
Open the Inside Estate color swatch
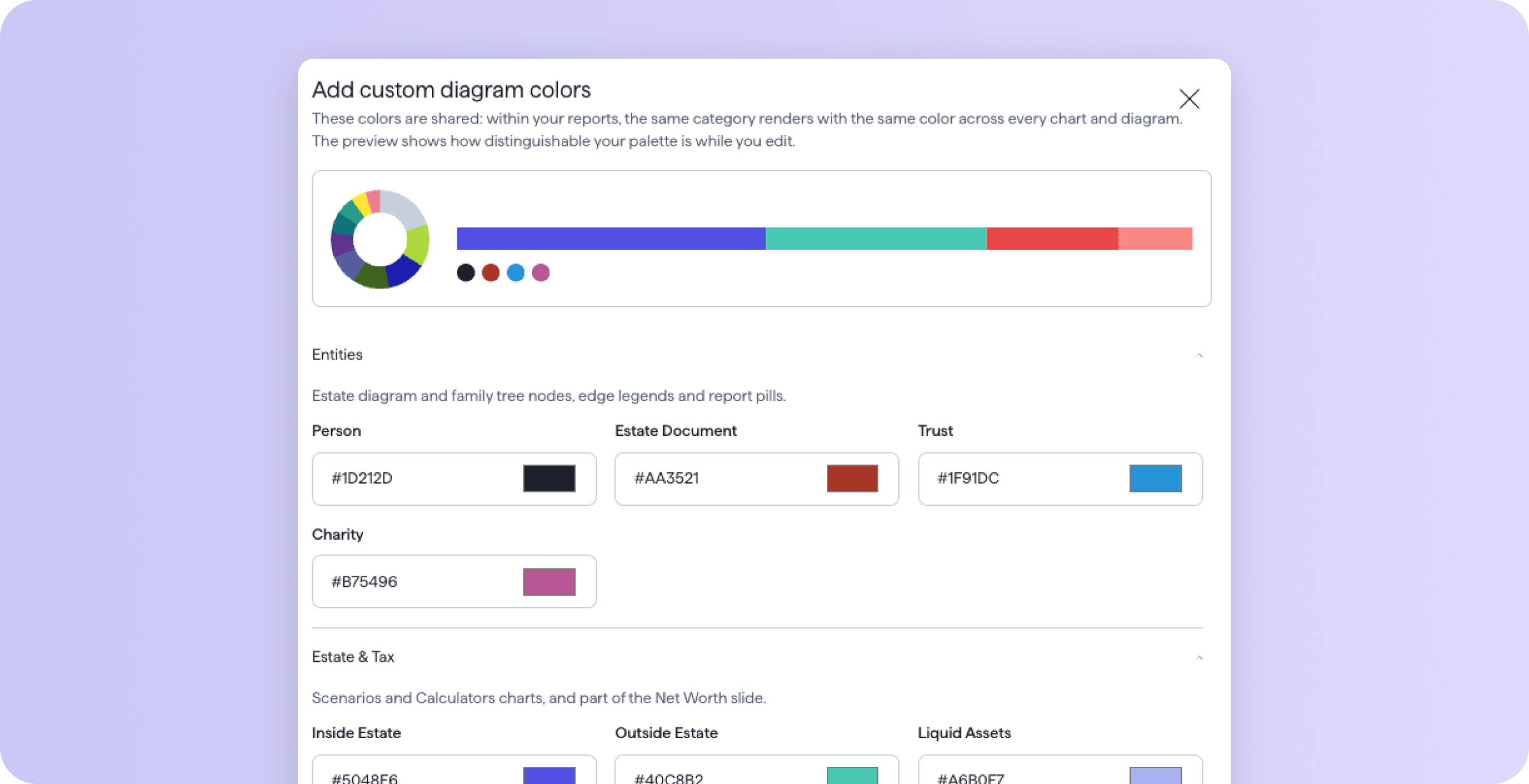coord(549,775)
